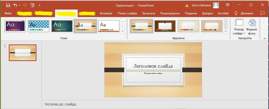
Task: Apply the blue patterned theme
Action: 39,26
